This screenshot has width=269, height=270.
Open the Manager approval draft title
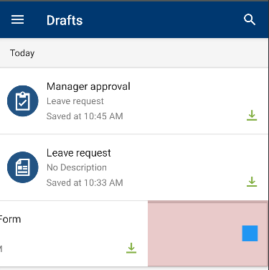[88, 87]
